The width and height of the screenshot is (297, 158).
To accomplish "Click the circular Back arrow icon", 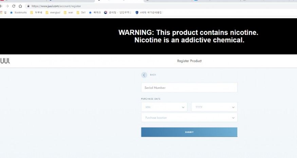I will (x=144, y=75).
